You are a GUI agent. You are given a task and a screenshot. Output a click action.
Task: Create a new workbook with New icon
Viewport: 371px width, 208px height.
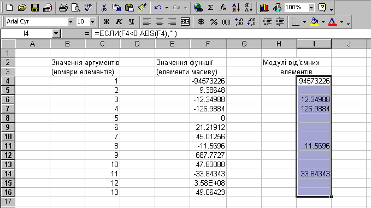coord(9,8)
